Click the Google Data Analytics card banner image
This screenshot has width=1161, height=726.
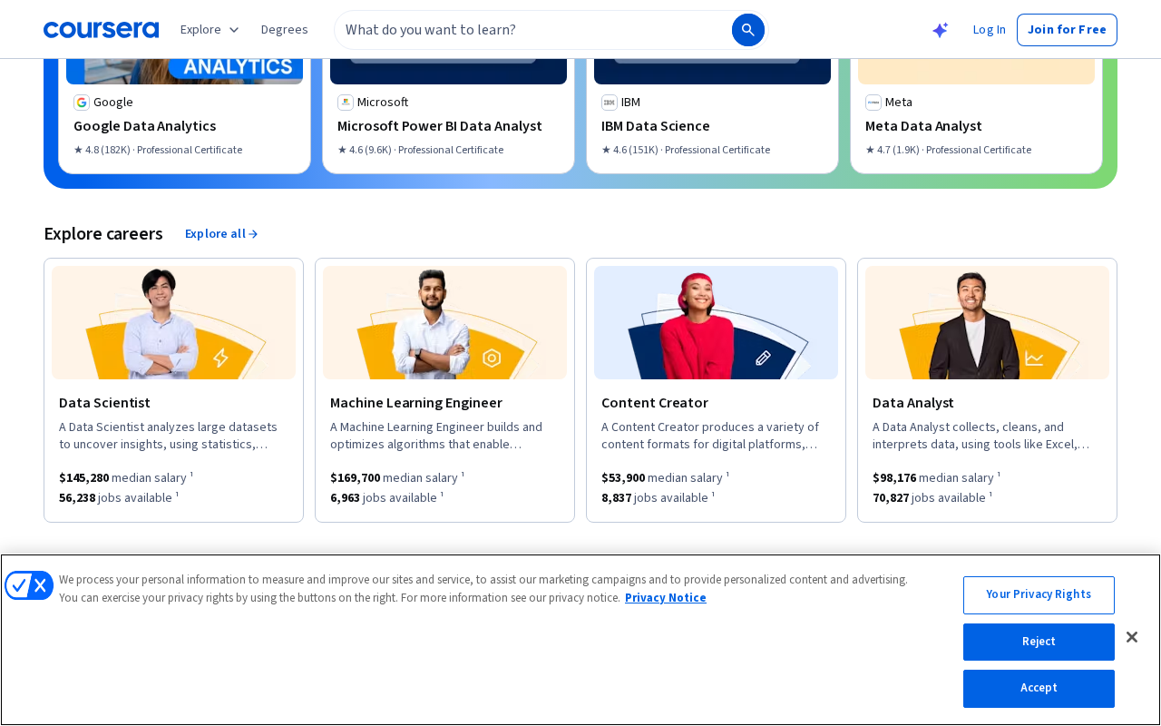(184, 72)
